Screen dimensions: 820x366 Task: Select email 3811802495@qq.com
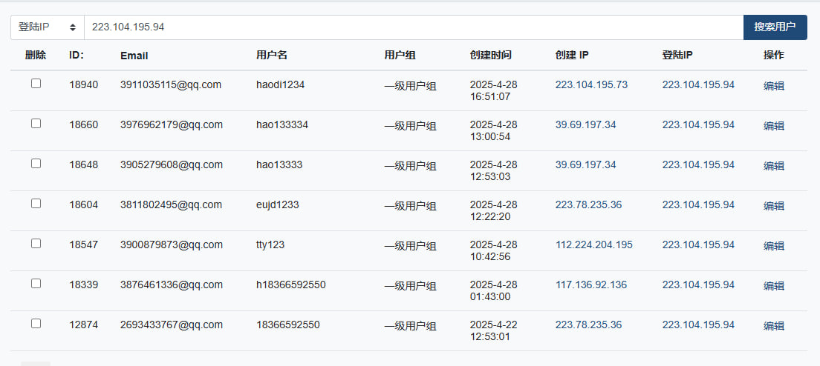(171, 205)
